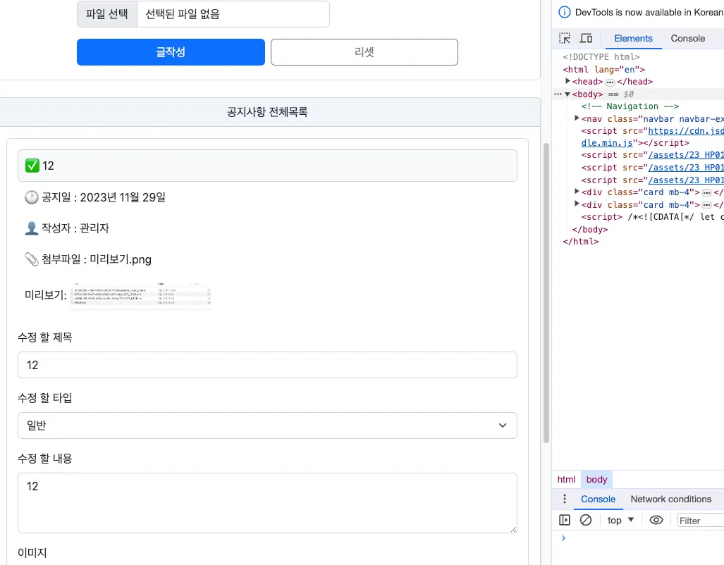
Task: Click the 수정 할 제목 input field
Action: click(x=267, y=365)
